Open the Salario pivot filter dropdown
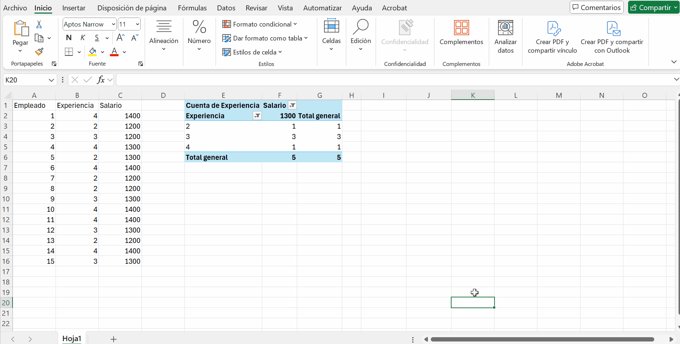Screen dimensions: 680x344 [293, 105]
